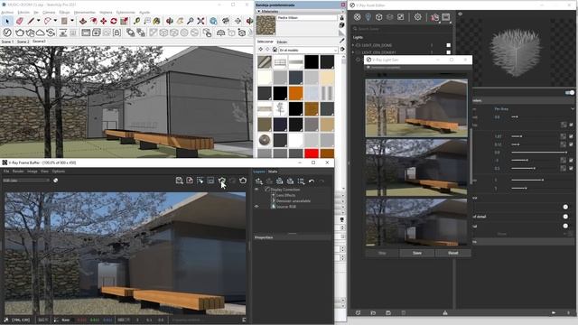Click Zoom Extents in SketchUp toolbar
Screen dimensions: 578x325
pyautogui.click(x=200, y=21)
